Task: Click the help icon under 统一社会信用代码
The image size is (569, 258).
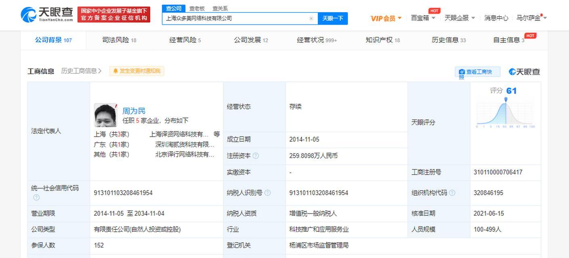Action: click(36, 198)
